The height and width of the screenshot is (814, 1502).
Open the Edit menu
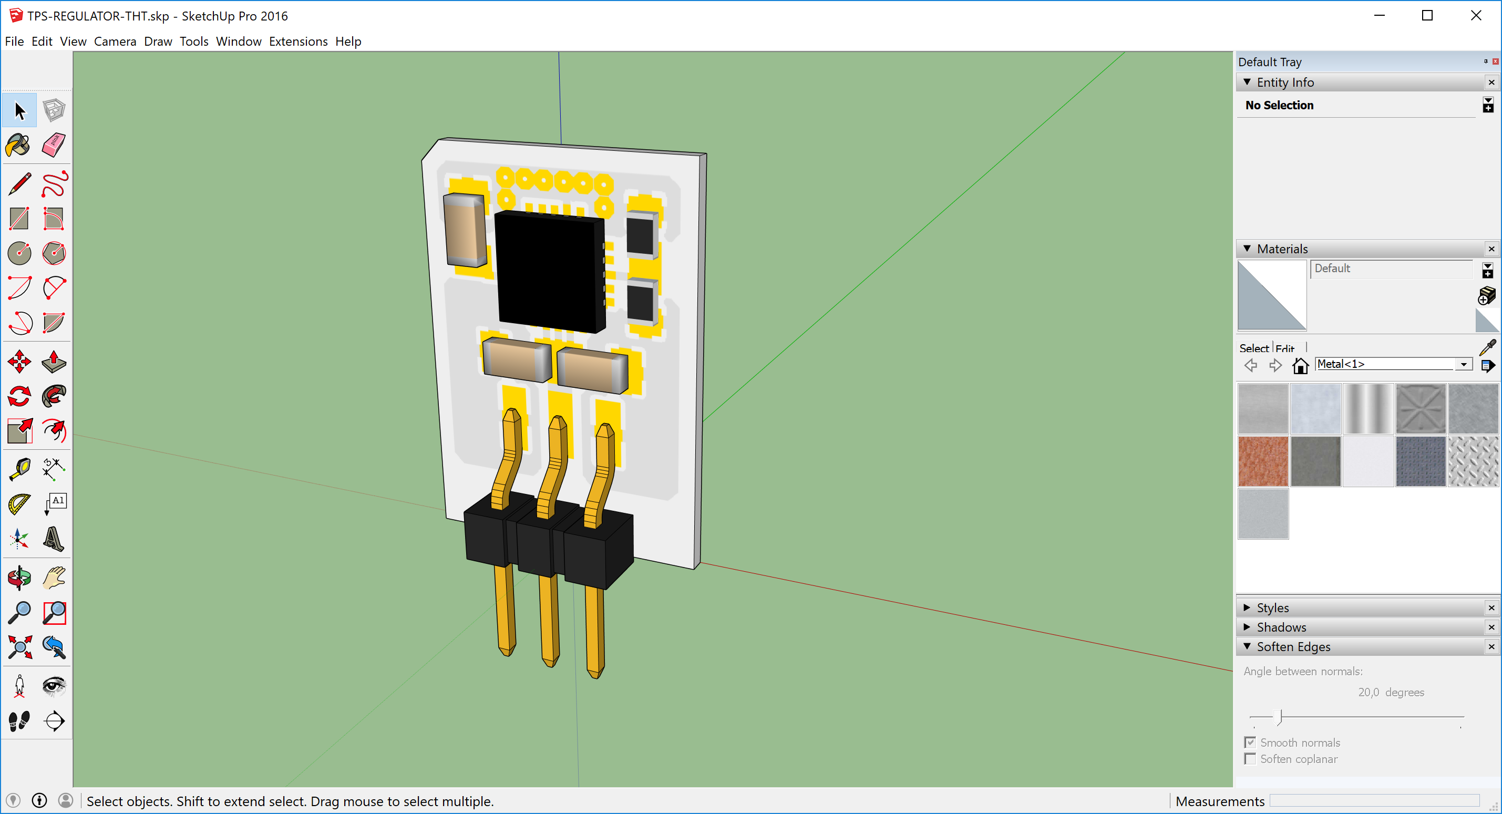(42, 42)
